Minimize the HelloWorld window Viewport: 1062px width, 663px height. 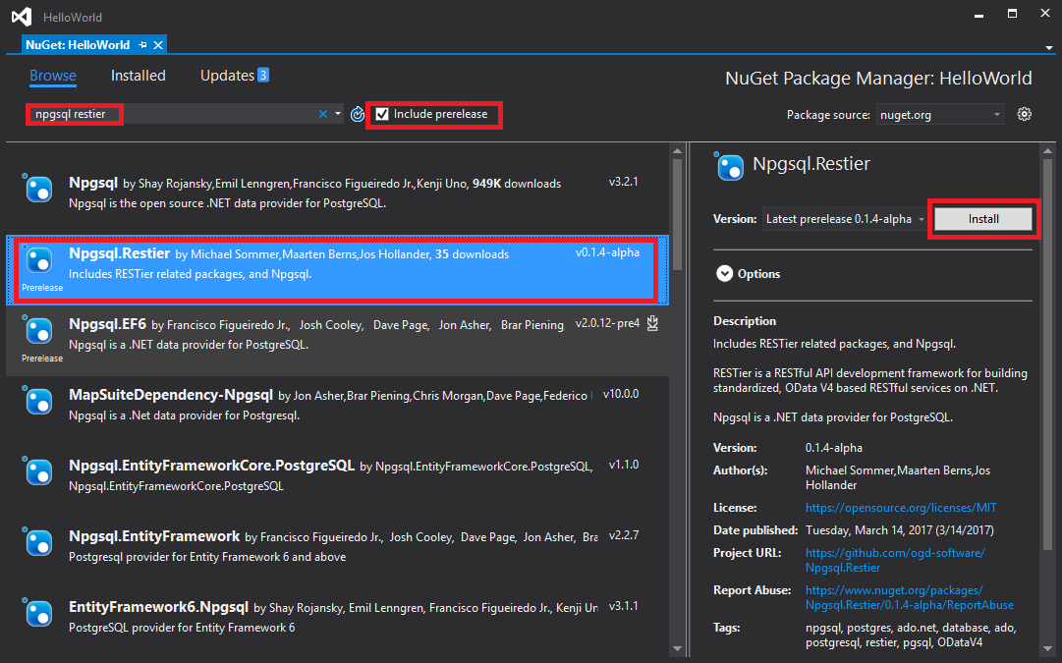pos(978,15)
